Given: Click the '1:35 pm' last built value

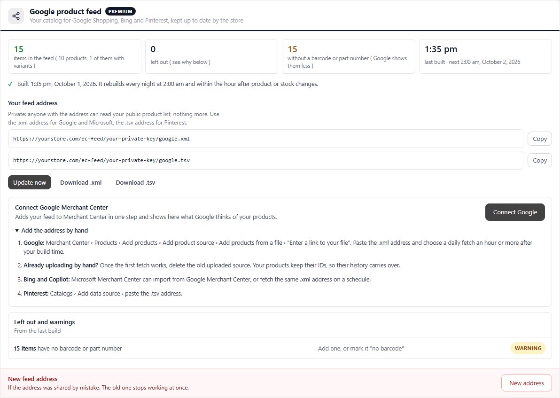Looking at the screenshot, I should (441, 49).
